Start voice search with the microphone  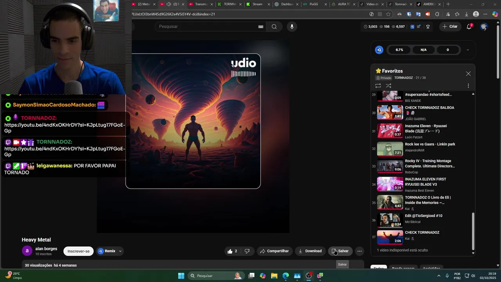[292, 27]
